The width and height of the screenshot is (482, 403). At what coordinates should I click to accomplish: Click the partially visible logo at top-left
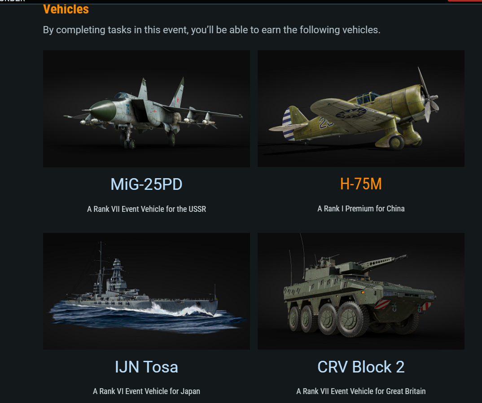pos(13,1)
